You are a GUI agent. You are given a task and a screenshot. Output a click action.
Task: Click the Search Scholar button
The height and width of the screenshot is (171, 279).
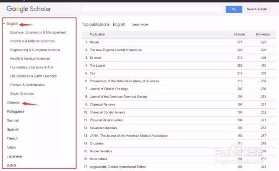pyautogui.click(x=257, y=9)
